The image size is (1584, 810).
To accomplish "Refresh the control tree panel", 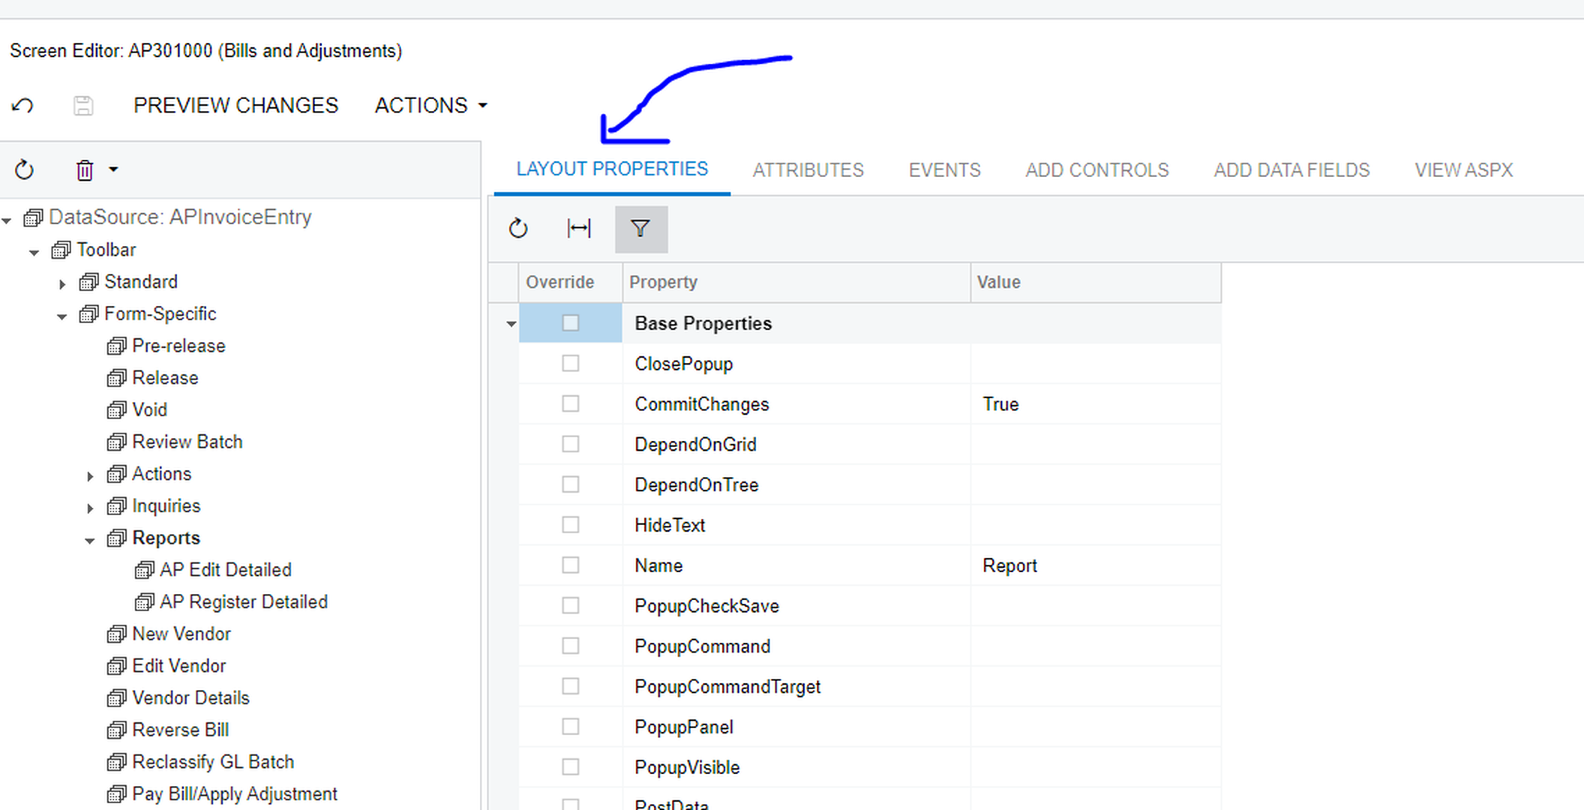I will point(24,170).
